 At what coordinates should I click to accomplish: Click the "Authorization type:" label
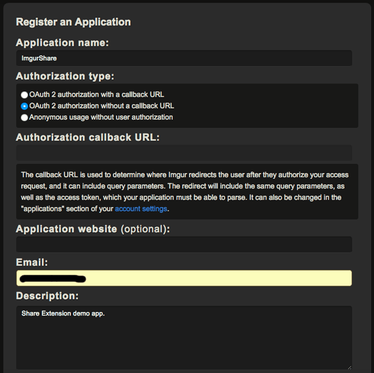coord(65,76)
